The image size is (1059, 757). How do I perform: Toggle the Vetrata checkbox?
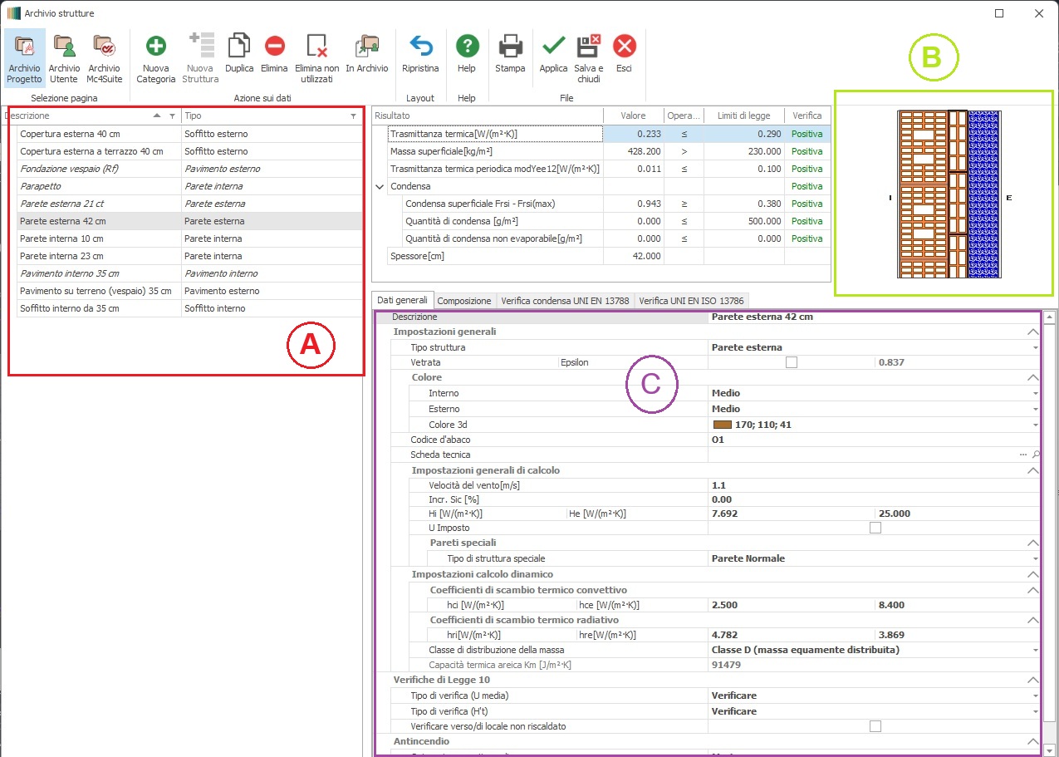pyautogui.click(x=792, y=362)
